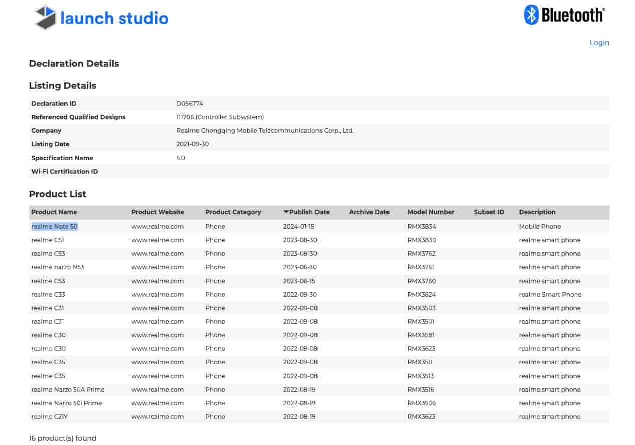Sort by the Model Number column header

(431, 212)
